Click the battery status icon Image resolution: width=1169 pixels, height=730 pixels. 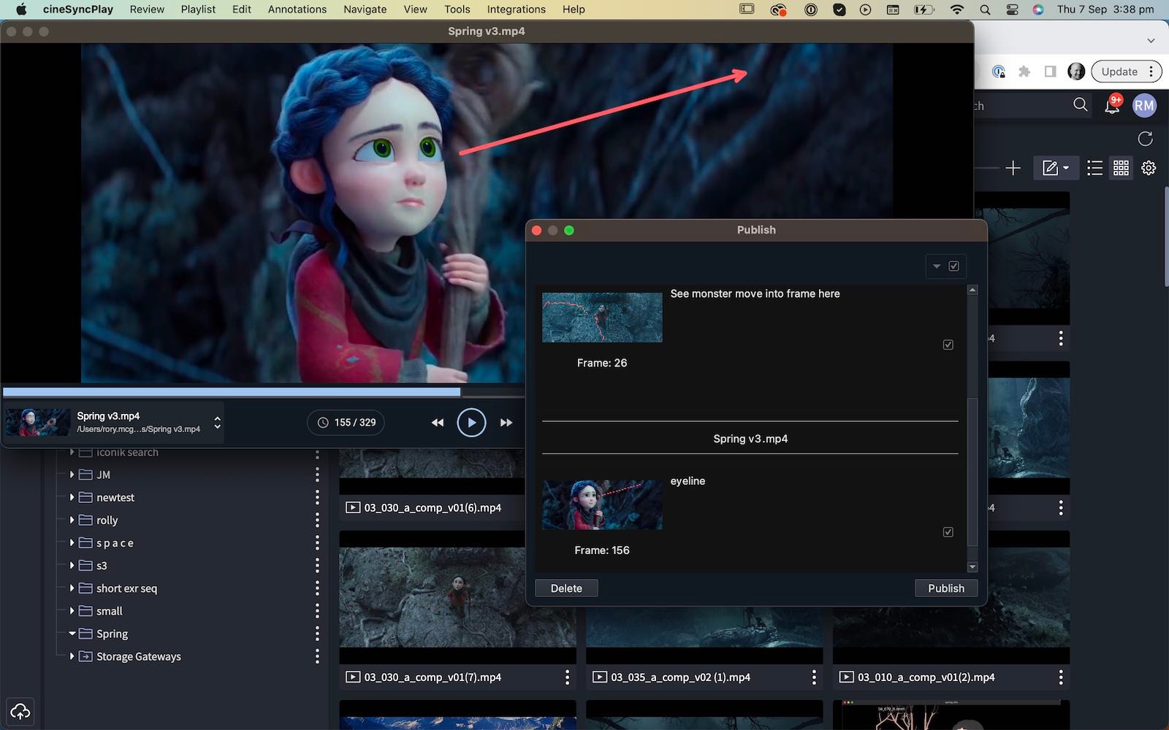[x=924, y=9]
